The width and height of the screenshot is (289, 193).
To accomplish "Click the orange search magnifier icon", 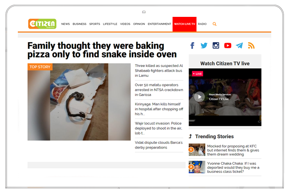I will point(214,24).
